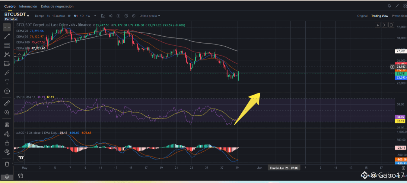Click the maximize pane button

391,25
